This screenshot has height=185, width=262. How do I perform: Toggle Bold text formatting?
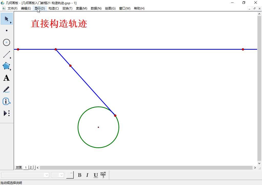click(x=80, y=175)
